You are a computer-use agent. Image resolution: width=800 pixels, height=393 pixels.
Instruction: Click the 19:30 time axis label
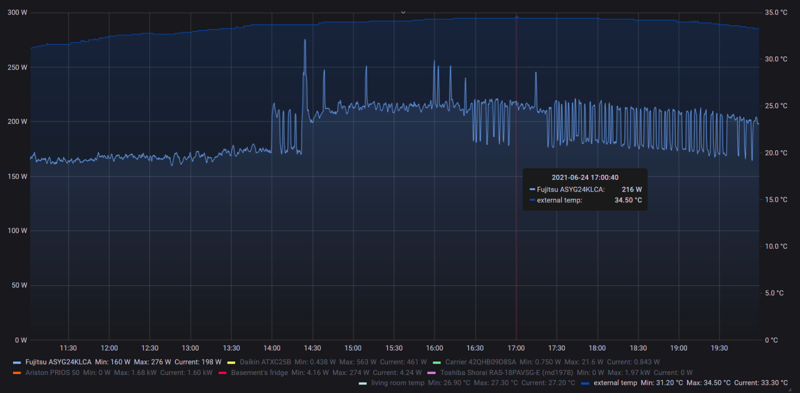(719, 348)
